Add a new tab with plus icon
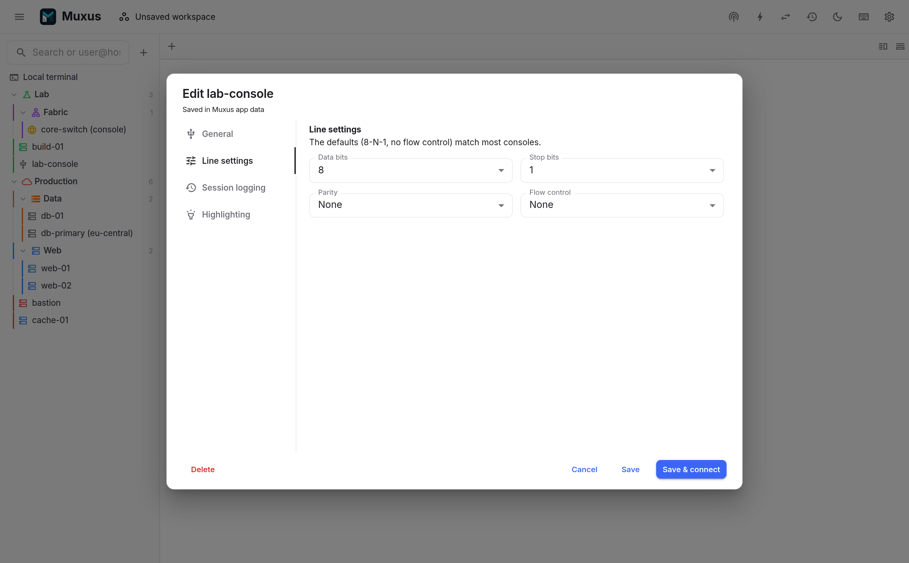Viewport: 909px width, 563px height. tap(172, 46)
